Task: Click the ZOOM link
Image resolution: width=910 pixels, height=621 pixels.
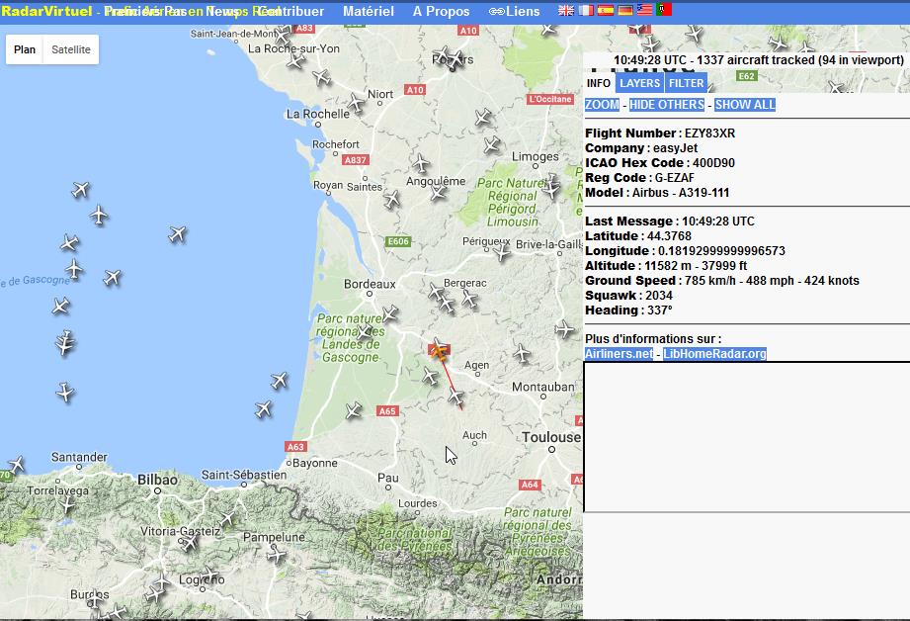Action: click(x=602, y=105)
